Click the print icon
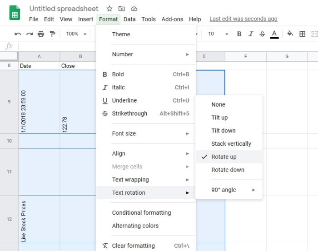Viewport: 318px width, 251px height. [41, 34]
